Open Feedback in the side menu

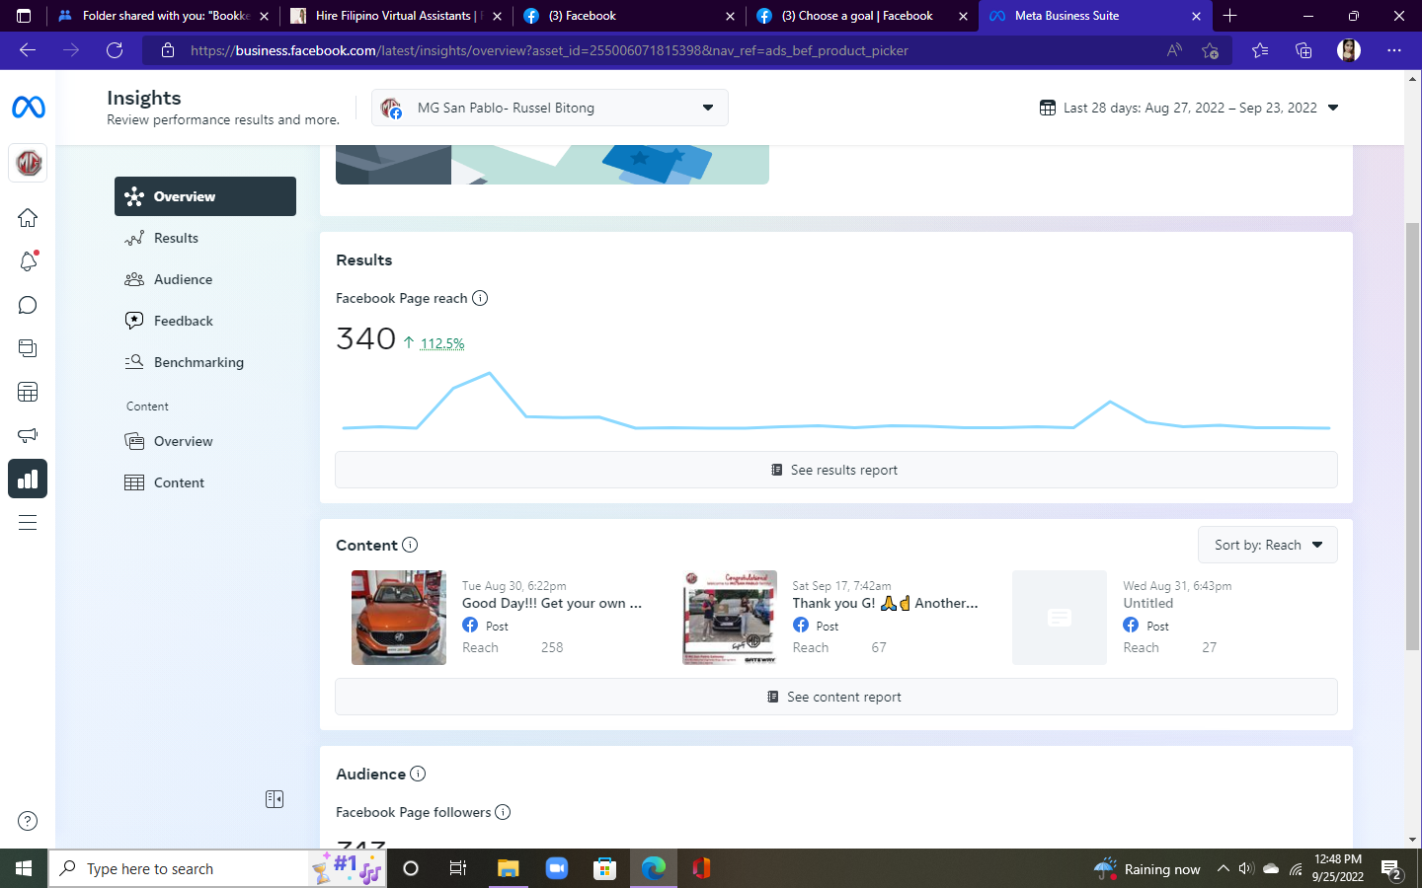click(205, 321)
